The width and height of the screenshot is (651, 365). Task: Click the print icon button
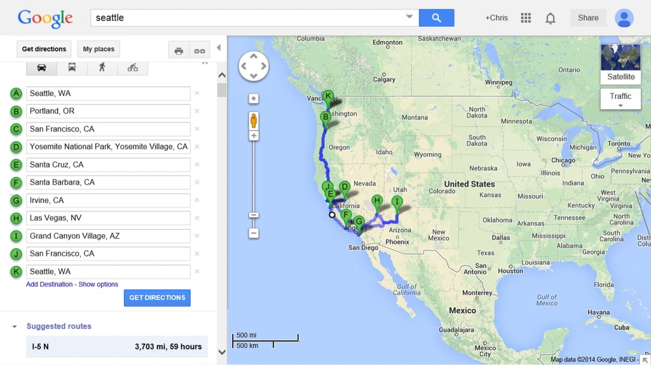click(179, 51)
